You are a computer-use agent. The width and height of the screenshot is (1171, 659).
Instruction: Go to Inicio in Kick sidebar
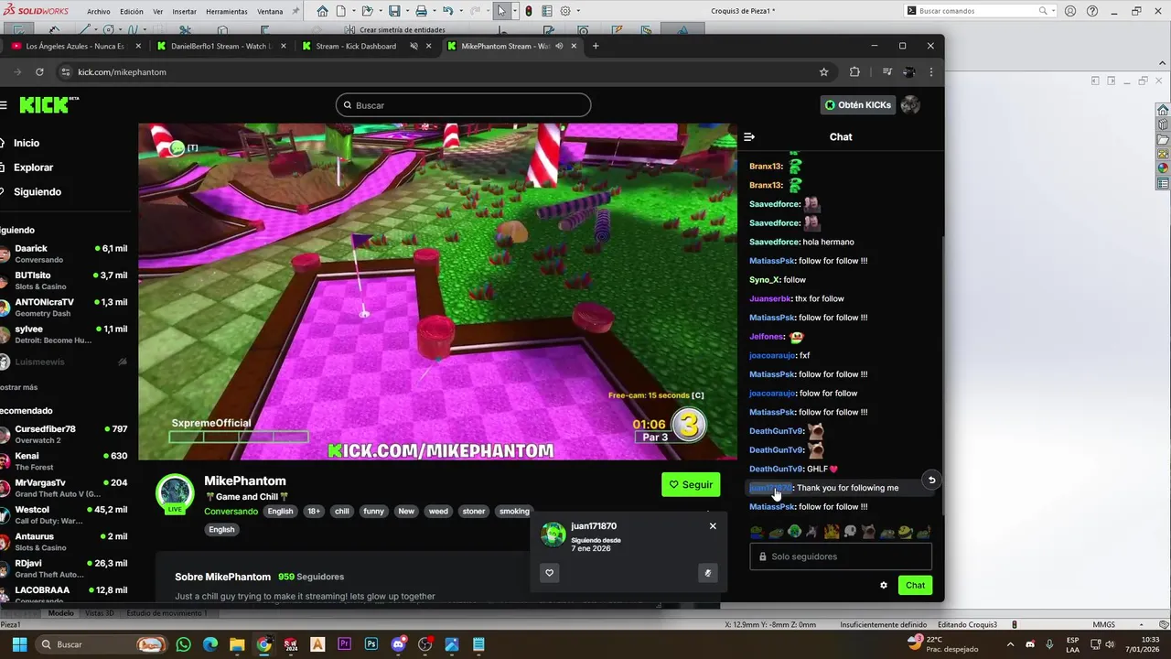pyautogui.click(x=27, y=143)
